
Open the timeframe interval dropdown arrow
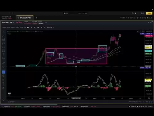pyautogui.click(x=31, y=28)
